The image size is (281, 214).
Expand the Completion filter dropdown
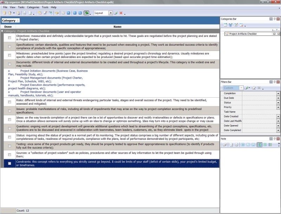278,93
